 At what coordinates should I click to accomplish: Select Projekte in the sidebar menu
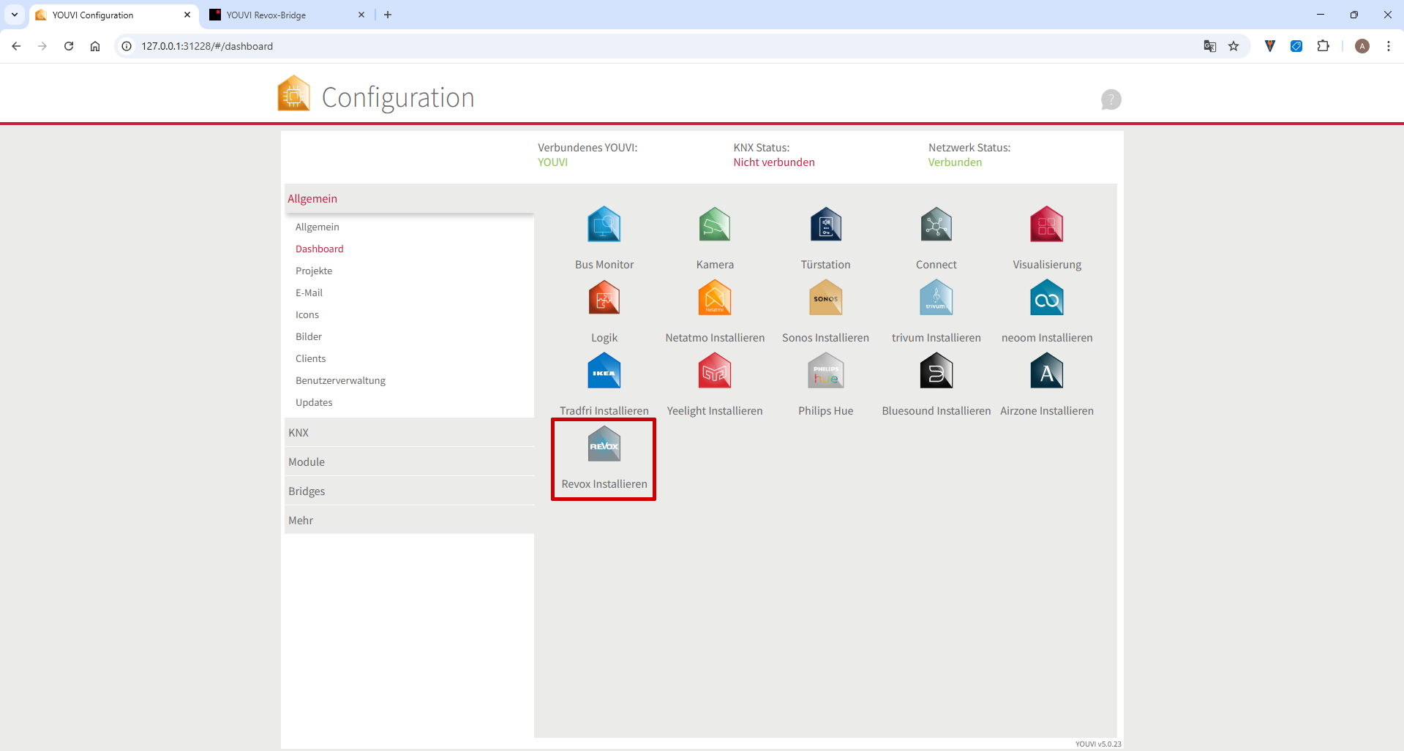coord(314,271)
